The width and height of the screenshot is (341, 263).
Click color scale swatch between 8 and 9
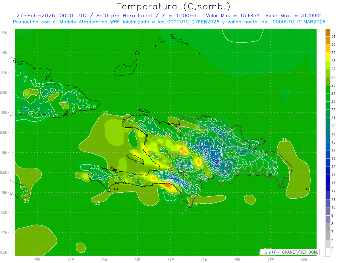click(x=328, y=220)
